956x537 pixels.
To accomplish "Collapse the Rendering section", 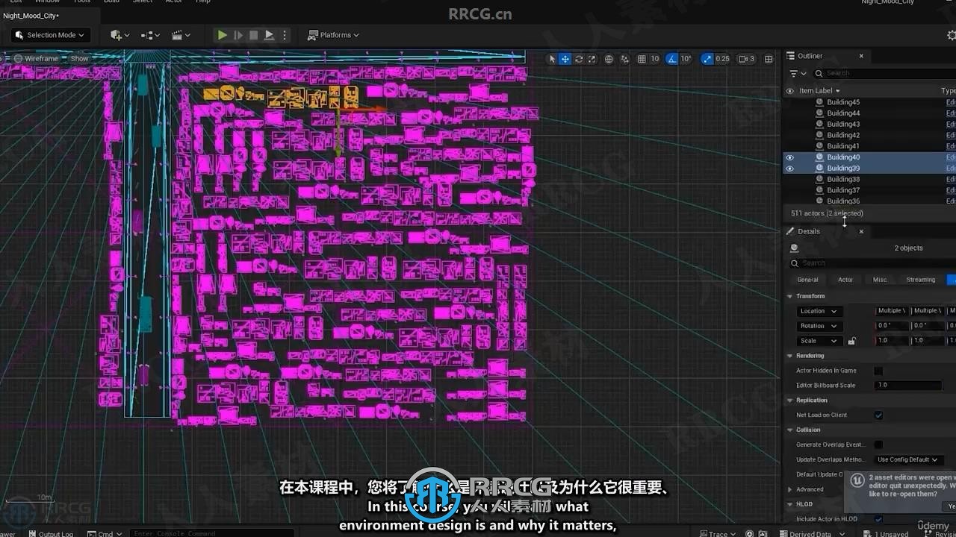I will point(790,356).
